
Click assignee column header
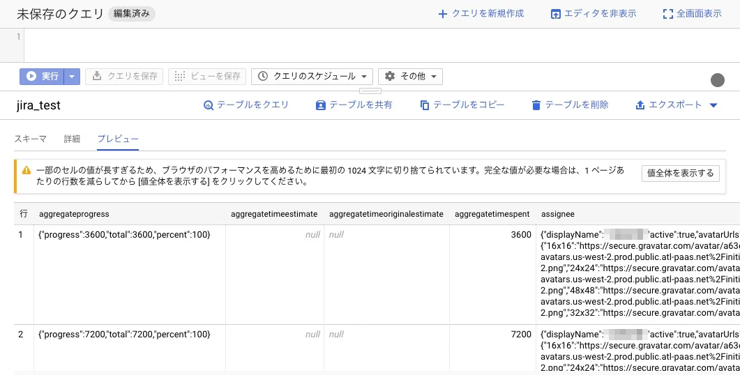click(558, 214)
